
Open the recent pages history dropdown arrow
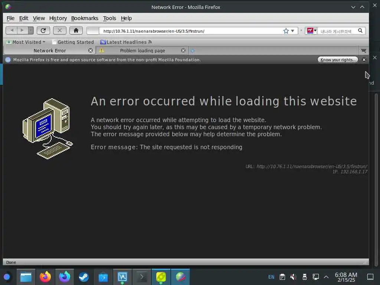(x=31, y=30)
